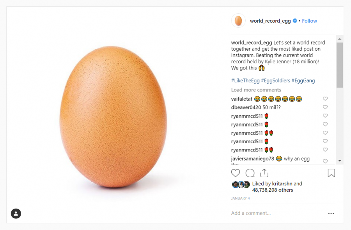Image resolution: width=351 pixels, height=230 pixels.
Task: Click the scrollbar up arrow in comments
Action: point(340,39)
